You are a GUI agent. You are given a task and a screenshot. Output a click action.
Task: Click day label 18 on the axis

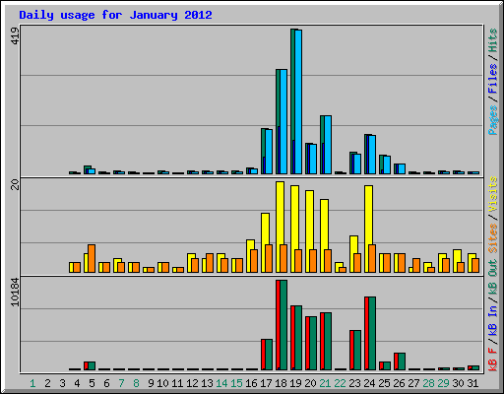[x=281, y=383]
